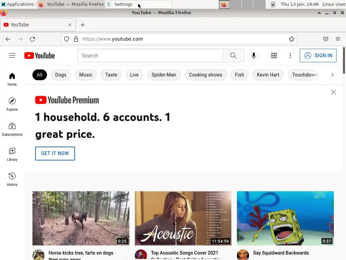Click the Top Acoustic Songs channel avatar

click(141, 255)
